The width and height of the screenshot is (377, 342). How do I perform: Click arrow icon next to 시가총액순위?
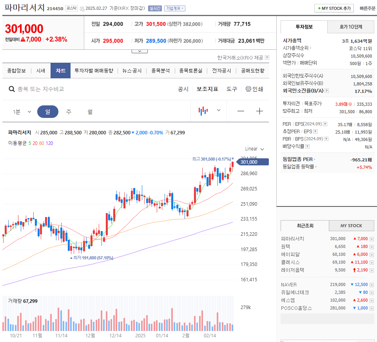point(310,48)
